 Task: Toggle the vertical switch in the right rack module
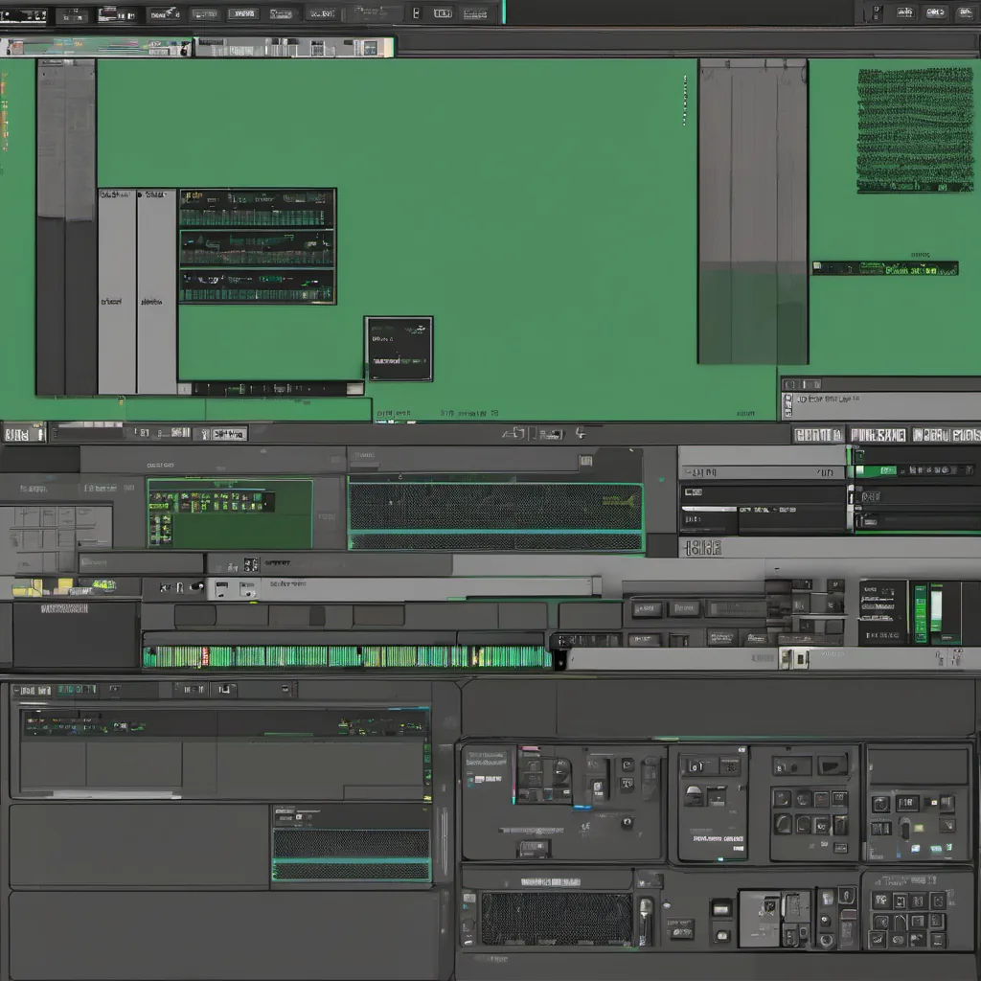point(904,830)
